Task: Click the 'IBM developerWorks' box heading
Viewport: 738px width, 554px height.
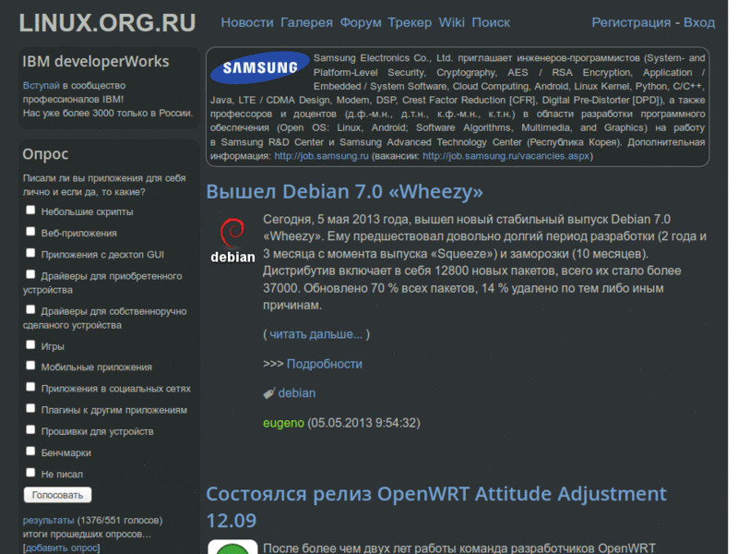Action: pyautogui.click(x=96, y=62)
